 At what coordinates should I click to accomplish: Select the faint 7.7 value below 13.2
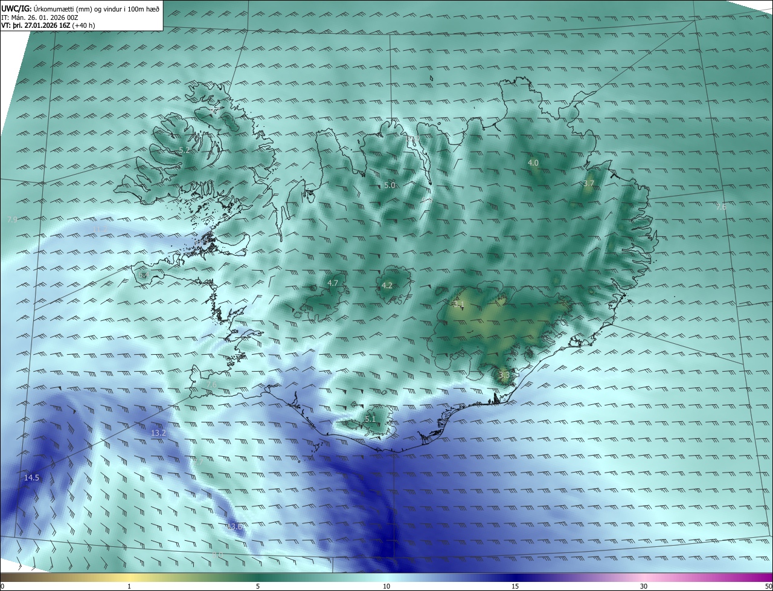pyautogui.click(x=199, y=460)
